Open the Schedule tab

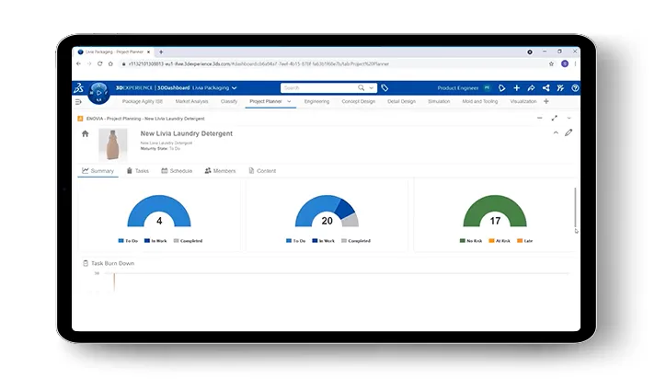pos(177,171)
